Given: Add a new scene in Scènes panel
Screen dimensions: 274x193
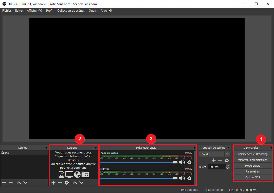Looking at the screenshot, I should (4, 183).
